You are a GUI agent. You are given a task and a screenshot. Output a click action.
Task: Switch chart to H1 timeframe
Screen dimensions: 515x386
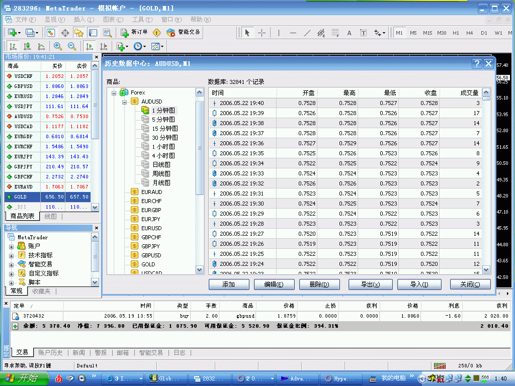pos(456,33)
